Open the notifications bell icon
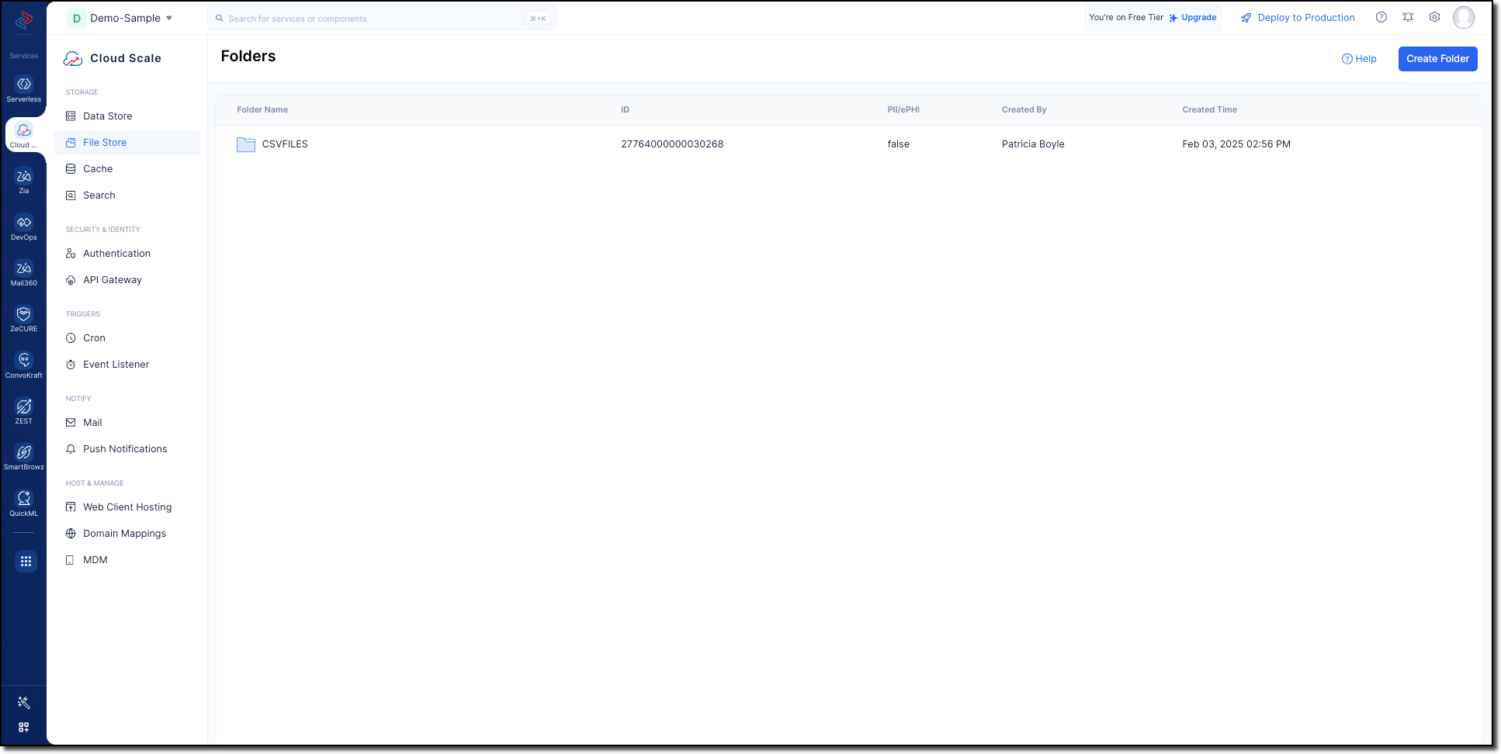This screenshot has height=754, width=1501. 1408,17
